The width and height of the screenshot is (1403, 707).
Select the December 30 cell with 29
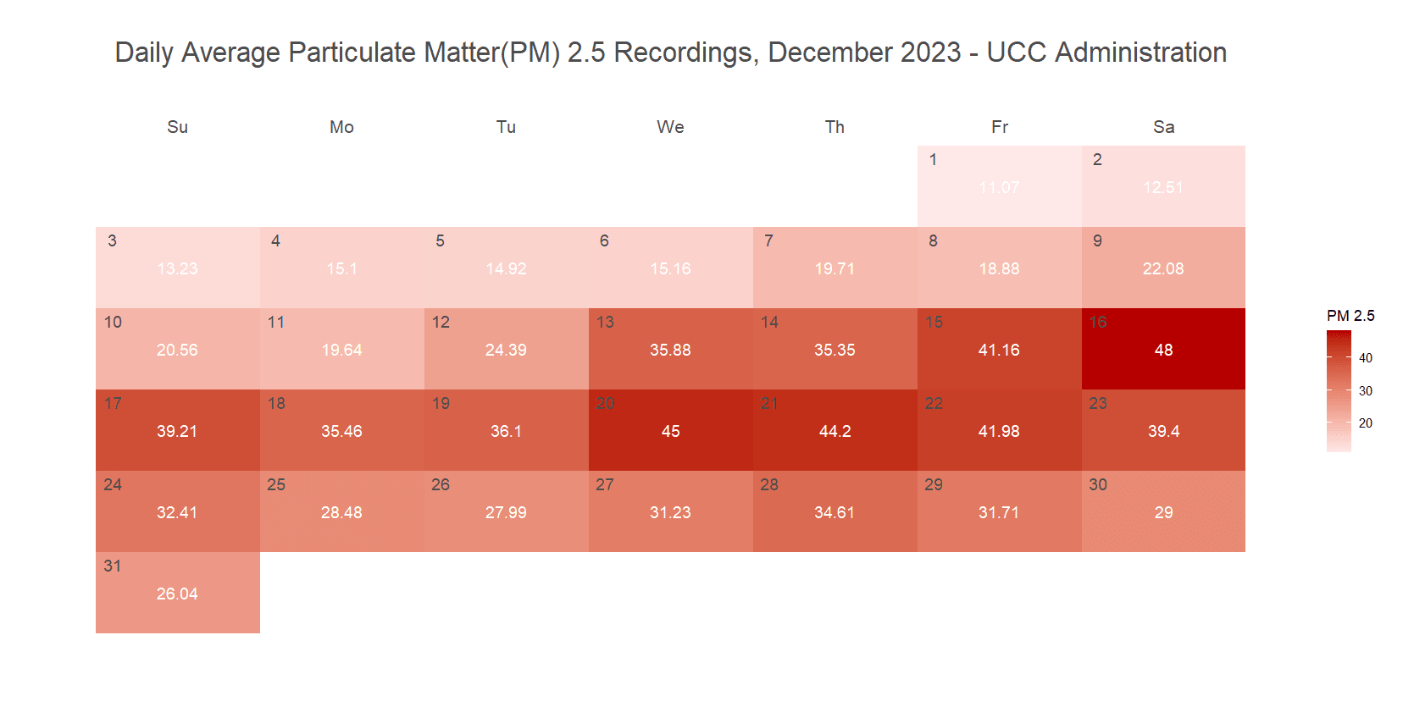[x=1163, y=511]
